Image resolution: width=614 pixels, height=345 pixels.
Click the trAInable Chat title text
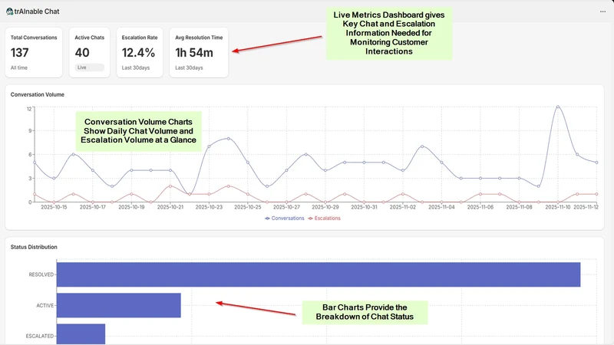tap(37, 11)
